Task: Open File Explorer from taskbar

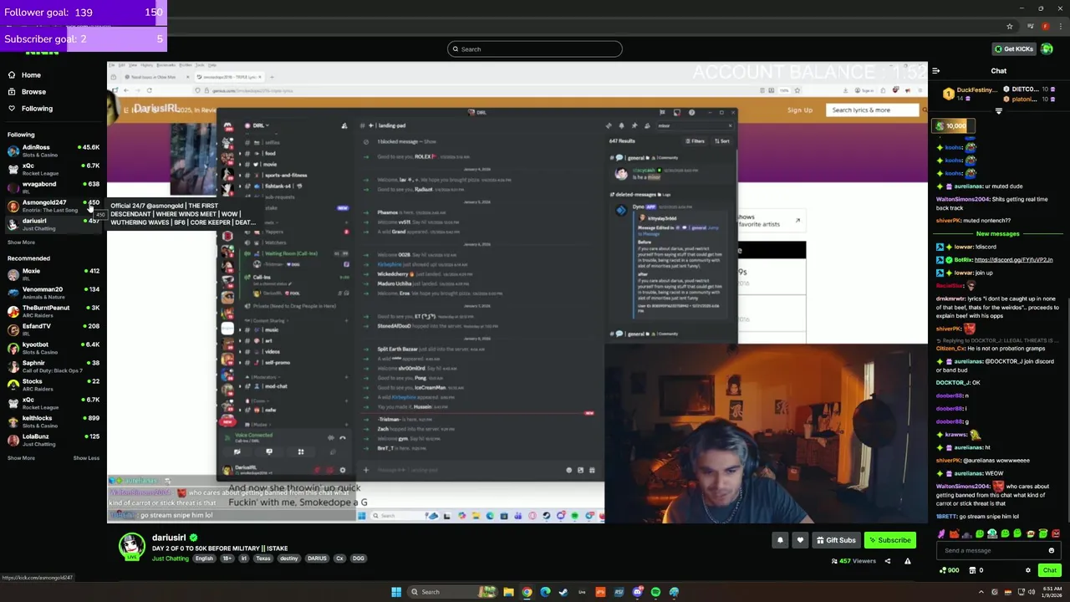Action: click(x=508, y=592)
